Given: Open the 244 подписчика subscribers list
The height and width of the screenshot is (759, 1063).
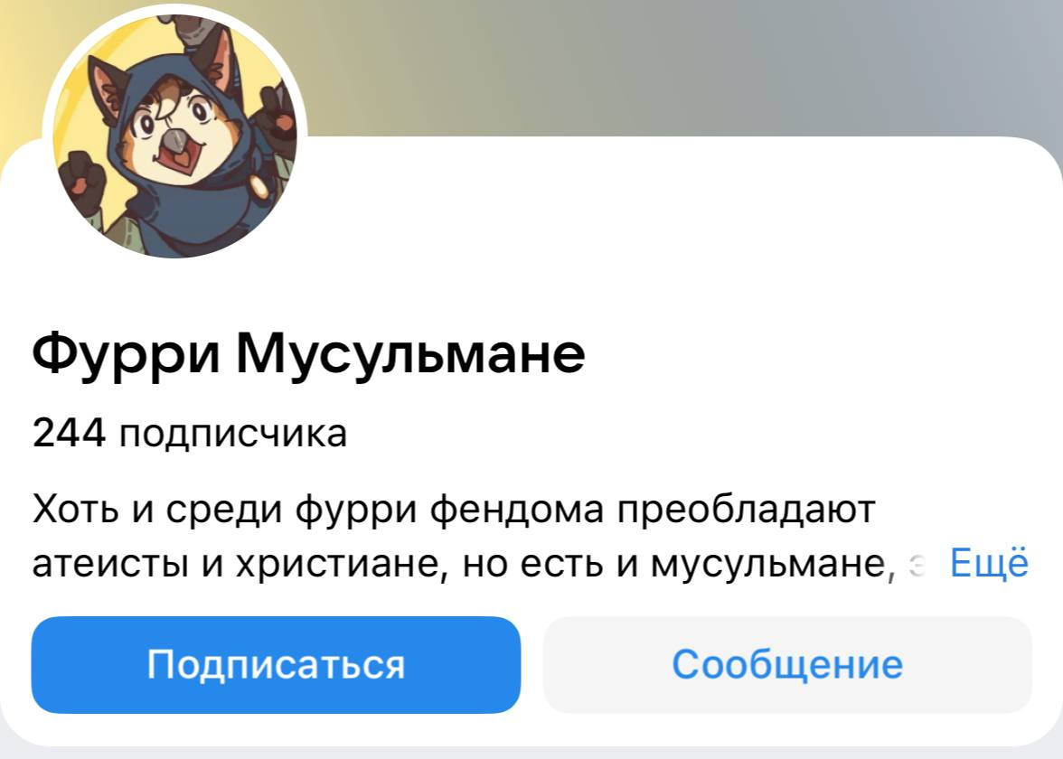Looking at the screenshot, I should 190,433.
